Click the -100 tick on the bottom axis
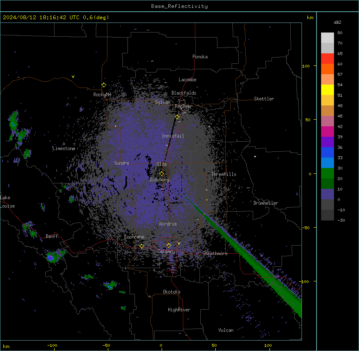The width and height of the screenshot is (359, 351). click(52, 345)
